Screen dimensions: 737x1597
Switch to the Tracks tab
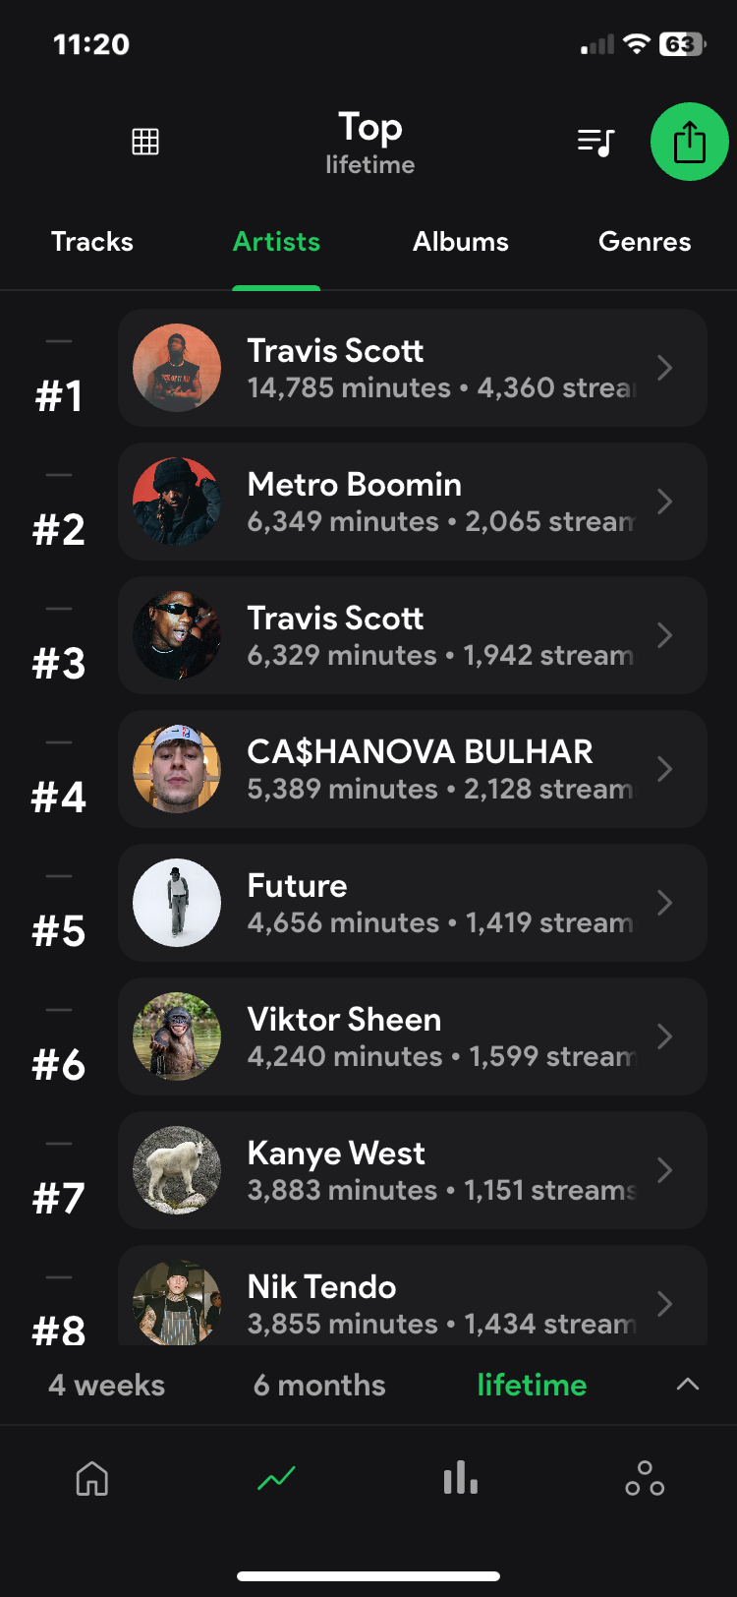92,242
